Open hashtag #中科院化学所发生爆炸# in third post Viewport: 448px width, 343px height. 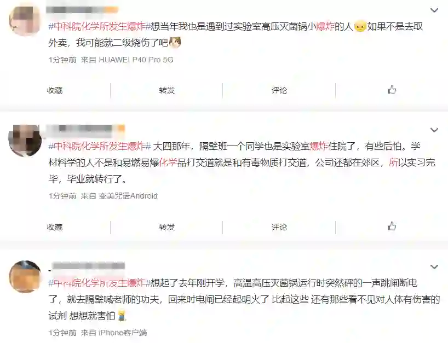click(100, 283)
